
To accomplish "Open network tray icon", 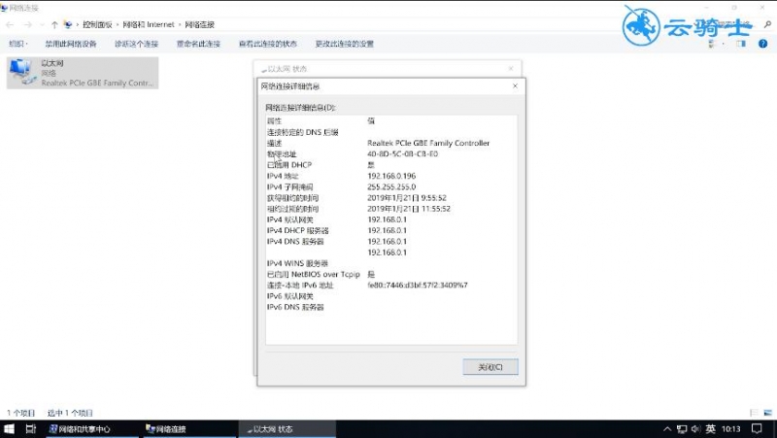I will pos(682,429).
